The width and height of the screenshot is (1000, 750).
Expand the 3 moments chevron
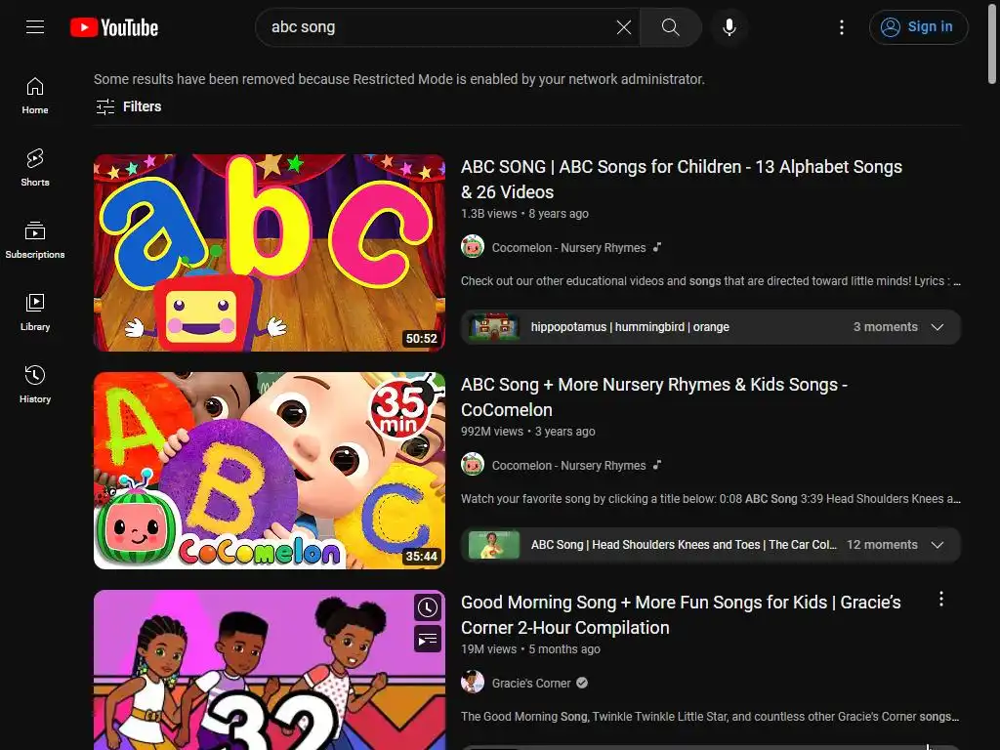click(937, 326)
